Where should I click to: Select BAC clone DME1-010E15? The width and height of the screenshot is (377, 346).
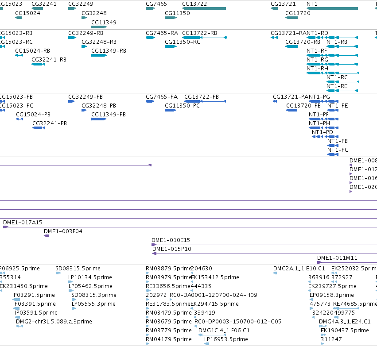[264, 245]
